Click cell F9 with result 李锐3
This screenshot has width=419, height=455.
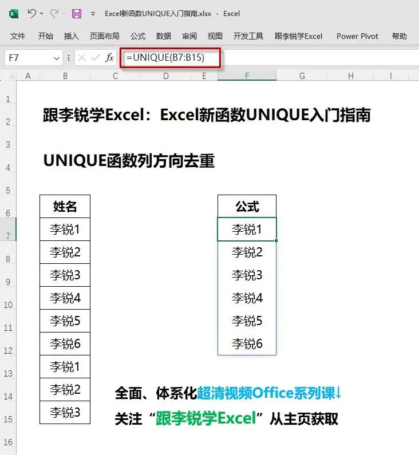[x=247, y=275]
